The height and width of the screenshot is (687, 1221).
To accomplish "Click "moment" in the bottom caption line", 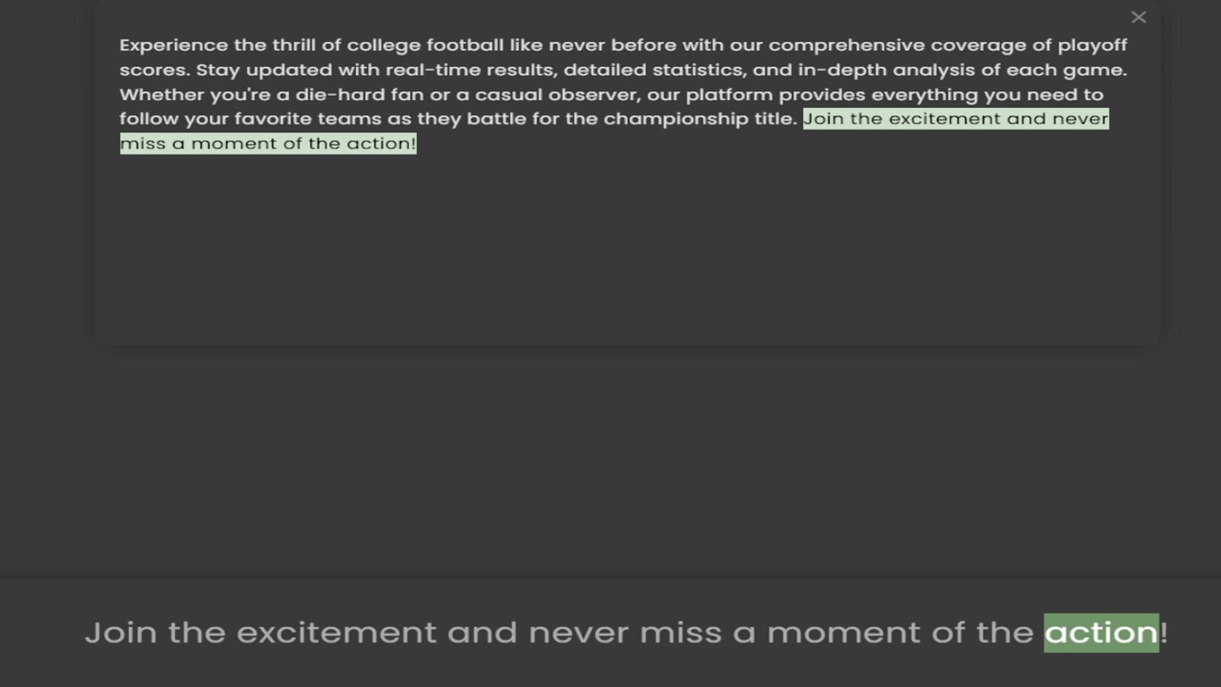I will point(843,633).
